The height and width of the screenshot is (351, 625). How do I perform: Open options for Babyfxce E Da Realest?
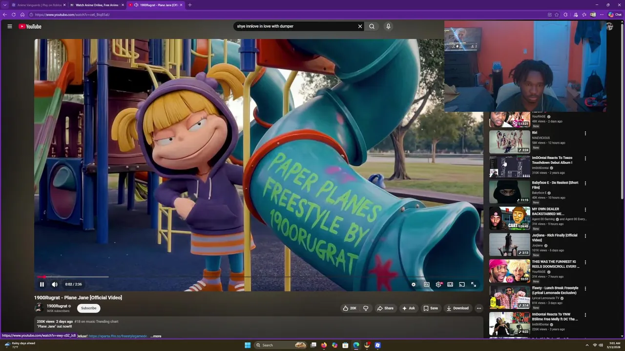[585, 183]
